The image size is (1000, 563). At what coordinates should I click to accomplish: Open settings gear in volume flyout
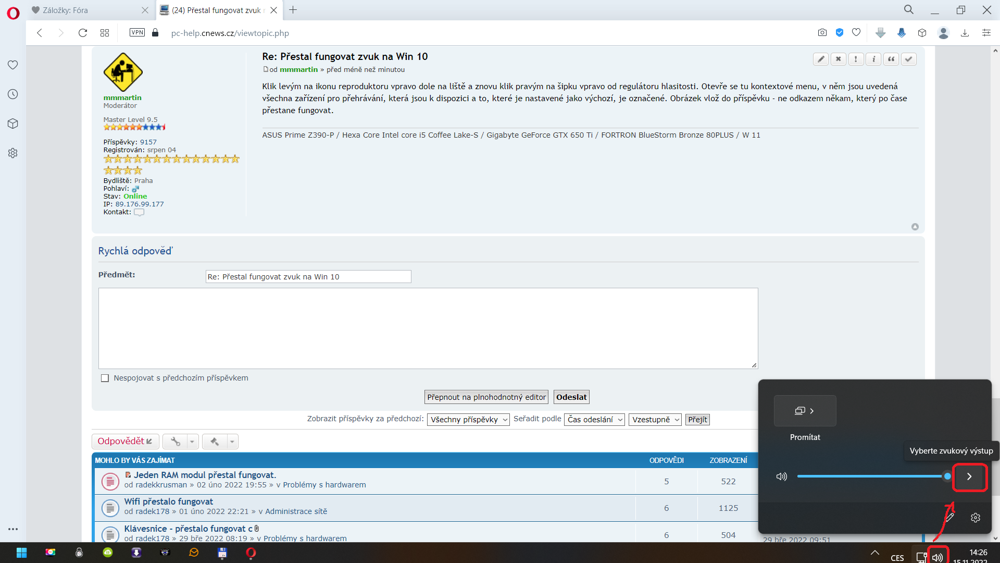pyautogui.click(x=976, y=518)
